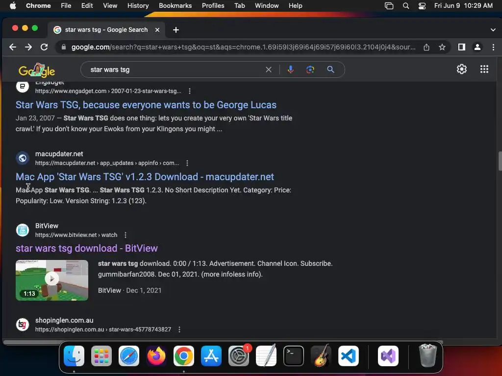Bookmark this page with the star icon
This screenshot has width=502, height=376.
tap(442, 47)
